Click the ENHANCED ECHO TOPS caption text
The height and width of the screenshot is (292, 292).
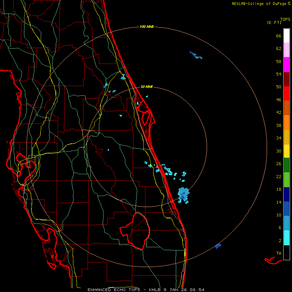pyautogui.click(x=114, y=290)
